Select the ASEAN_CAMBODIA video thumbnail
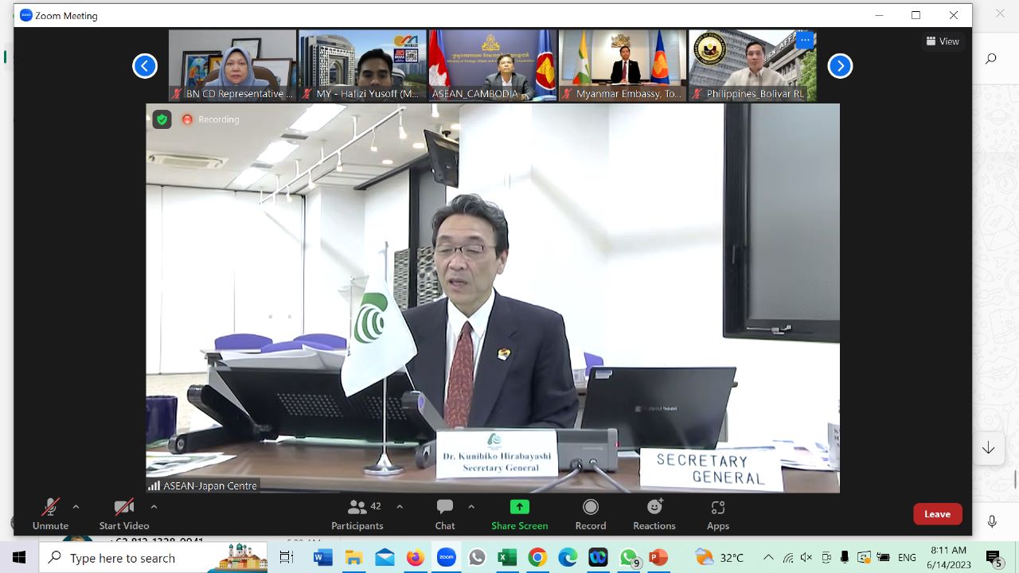1019x573 pixels. tap(493, 65)
